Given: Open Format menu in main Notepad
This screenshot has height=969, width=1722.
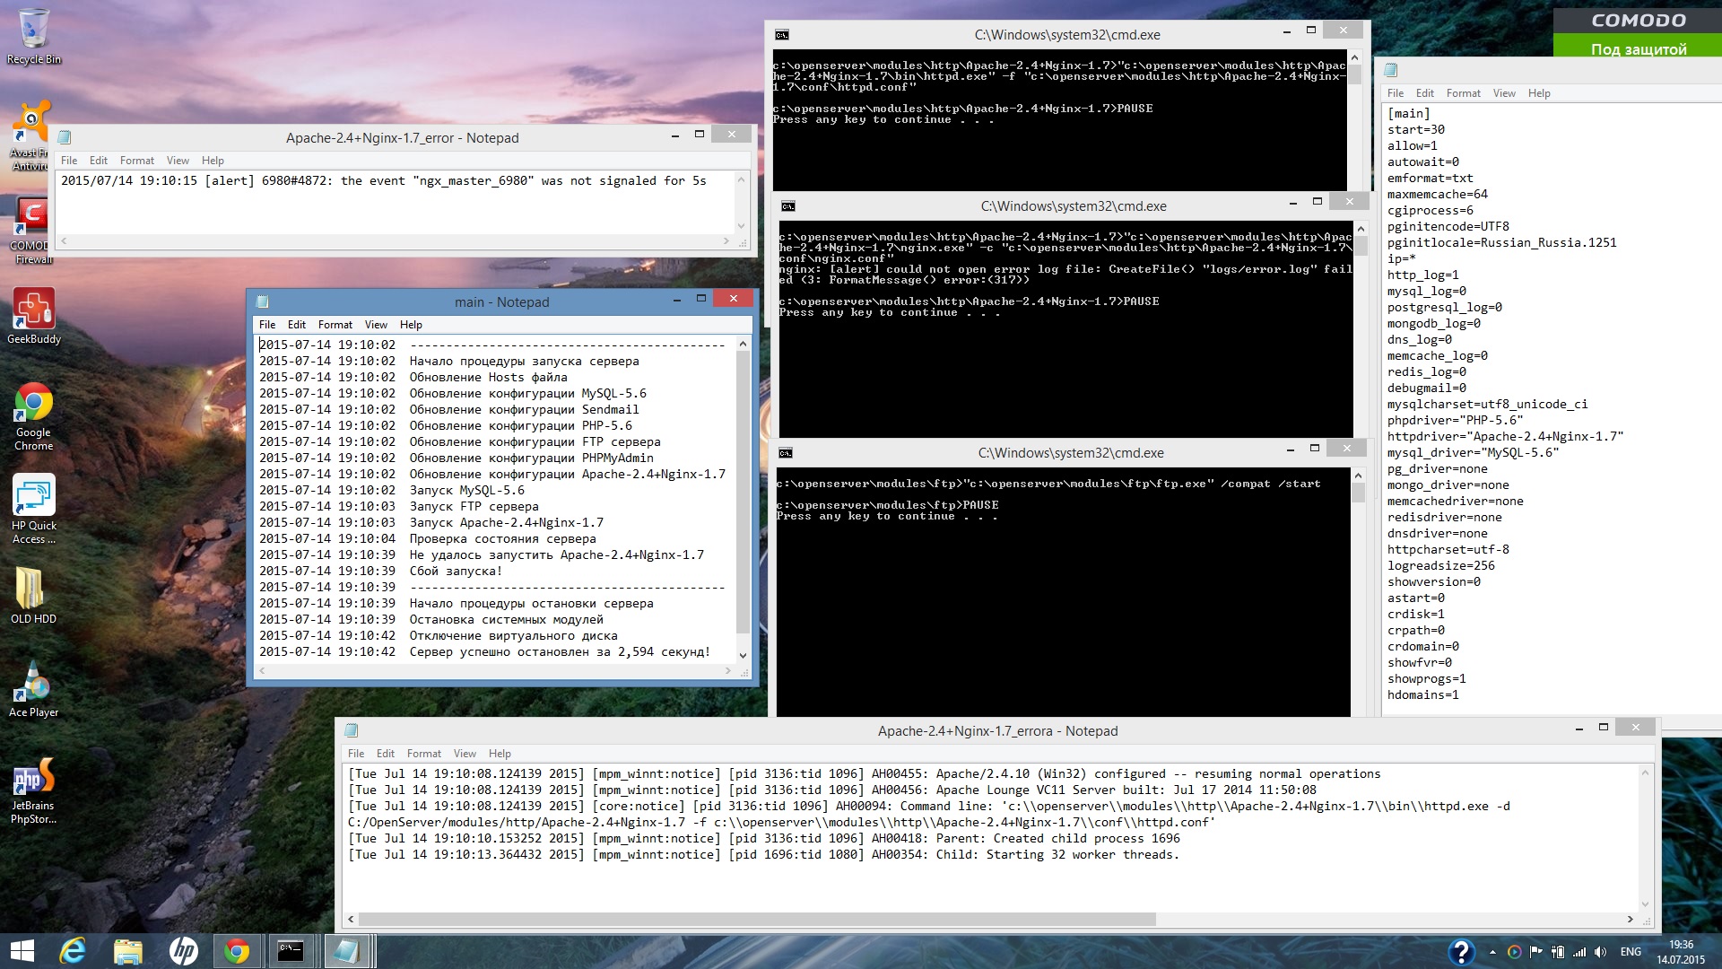Looking at the screenshot, I should point(335,325).
